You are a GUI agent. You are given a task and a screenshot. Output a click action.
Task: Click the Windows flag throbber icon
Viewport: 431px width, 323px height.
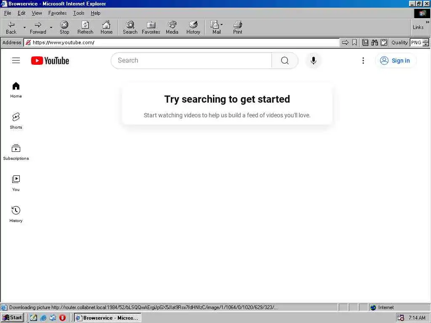422,13
